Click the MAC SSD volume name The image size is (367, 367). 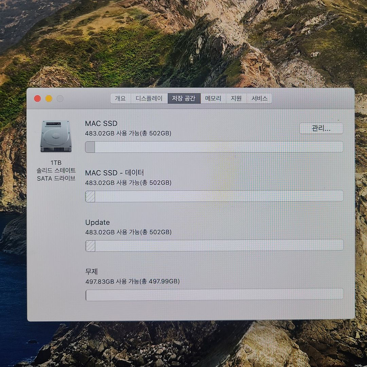coord(101,124)
